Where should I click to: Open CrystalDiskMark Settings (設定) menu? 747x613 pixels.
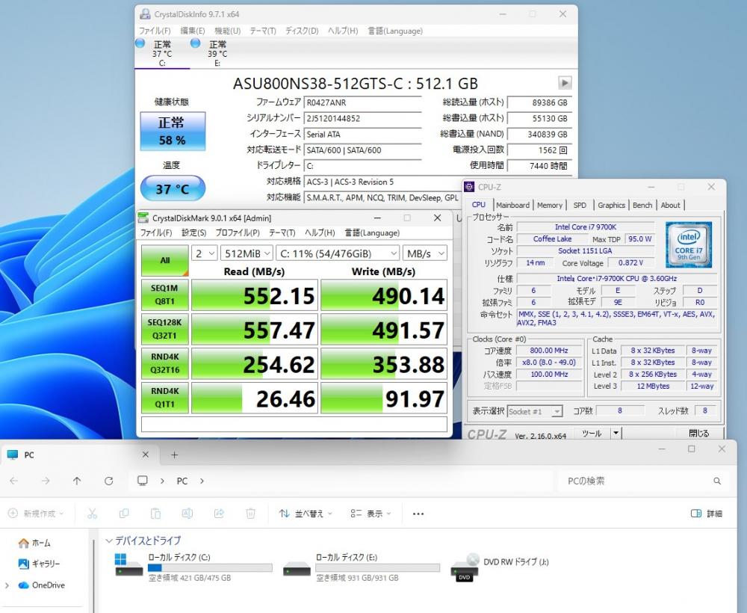[194, 232]
